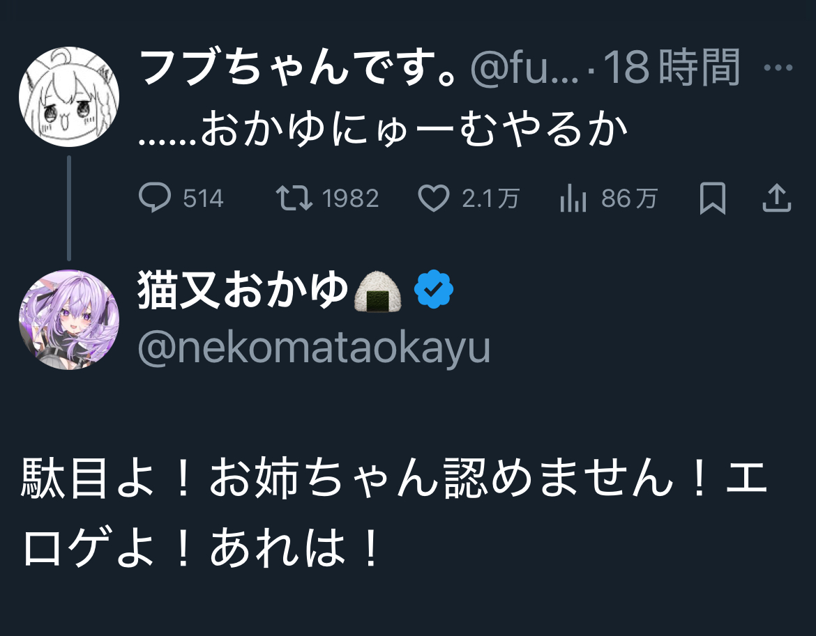
Task: Open the 18時間 timestamp link
Action: point(671,68)
